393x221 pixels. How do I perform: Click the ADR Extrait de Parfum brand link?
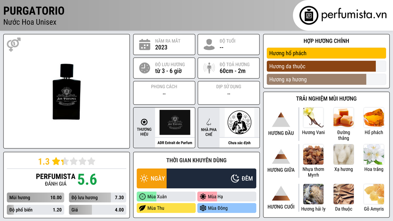click(x=175, y=143)
